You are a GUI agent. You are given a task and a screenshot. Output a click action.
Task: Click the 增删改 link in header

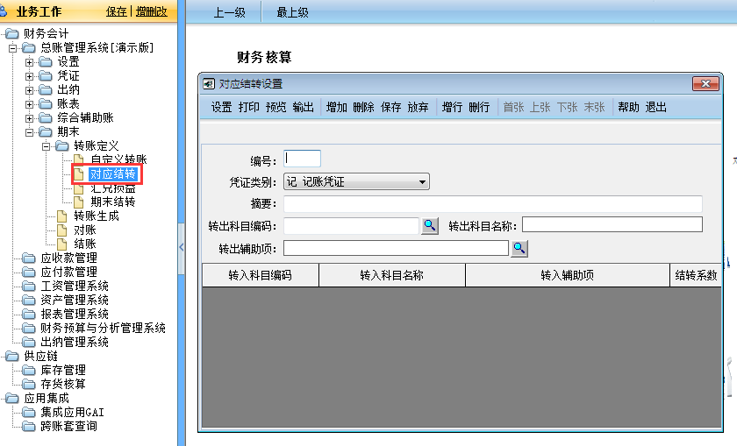151,11
